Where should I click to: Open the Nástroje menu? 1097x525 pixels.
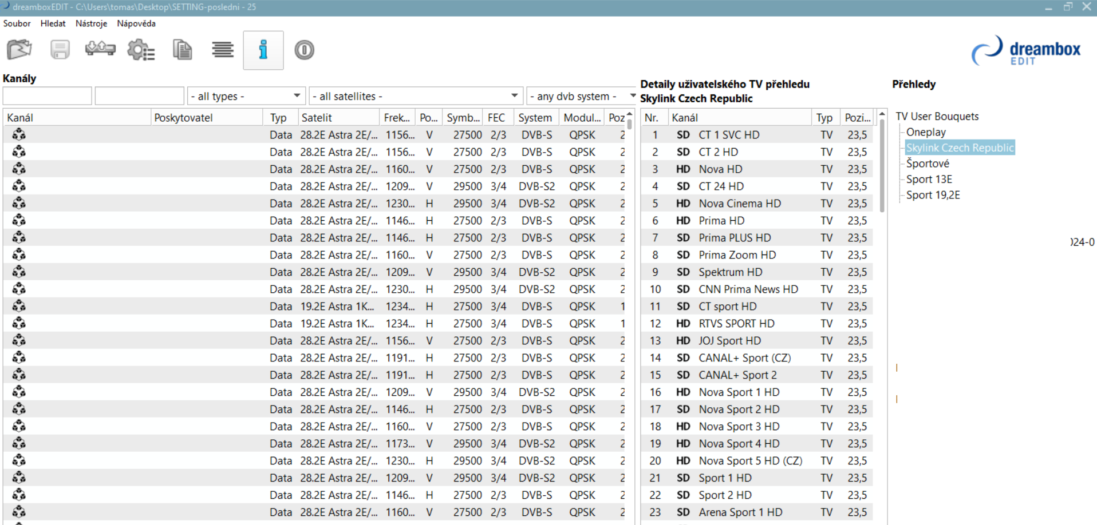coord(92,23)
